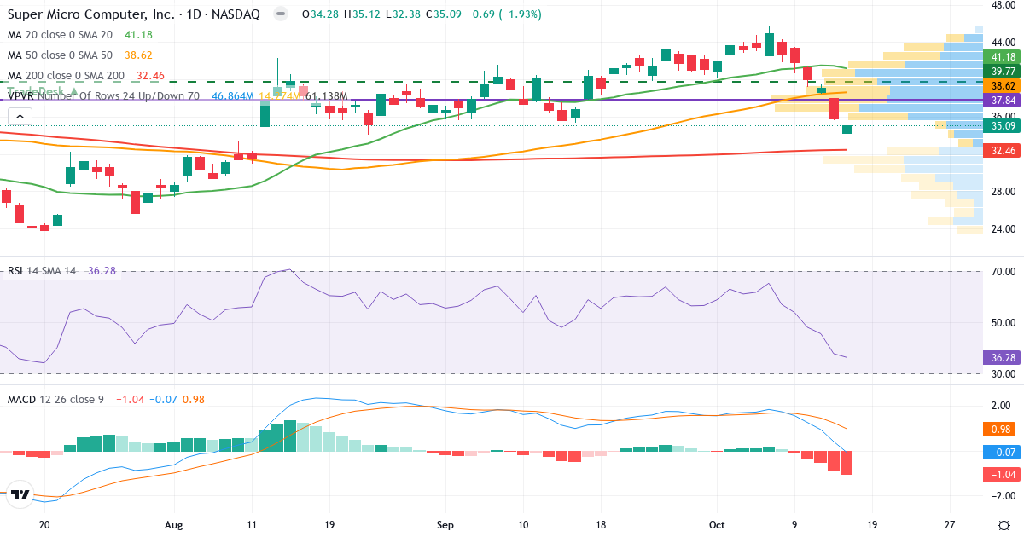Collapse the indicator legend with the chevron button
The image size is (1024, 537).
(x=20, y=117)
